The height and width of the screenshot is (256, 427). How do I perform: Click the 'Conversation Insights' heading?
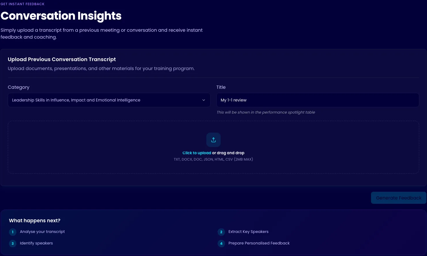61,16
